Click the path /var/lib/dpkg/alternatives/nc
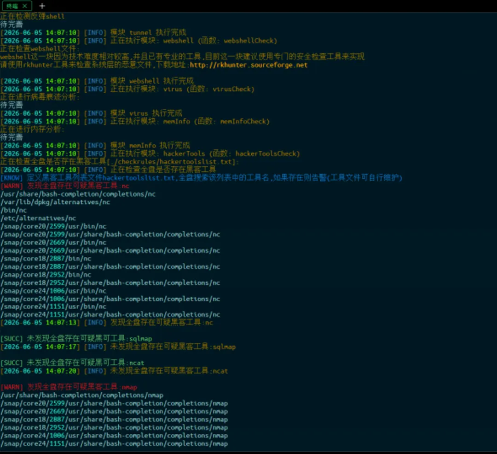This screenshot has width=497, height=454. pos(55,202)
